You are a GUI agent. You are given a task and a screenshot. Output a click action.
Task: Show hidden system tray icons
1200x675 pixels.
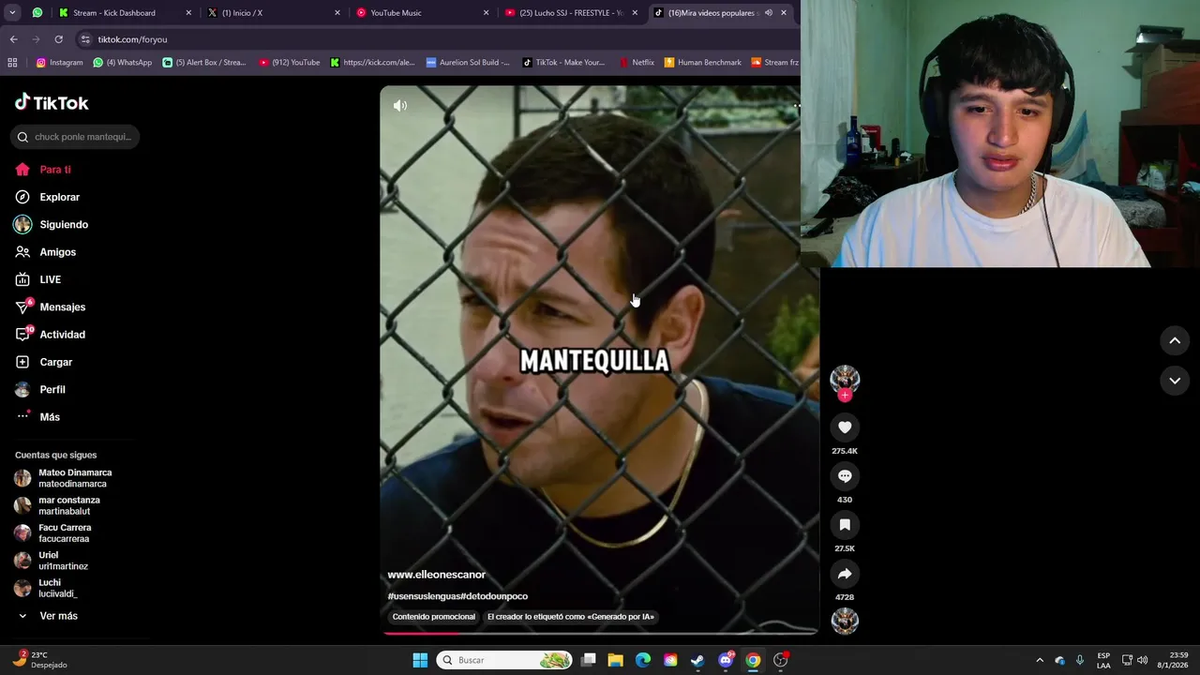[x=1039, y=660]
